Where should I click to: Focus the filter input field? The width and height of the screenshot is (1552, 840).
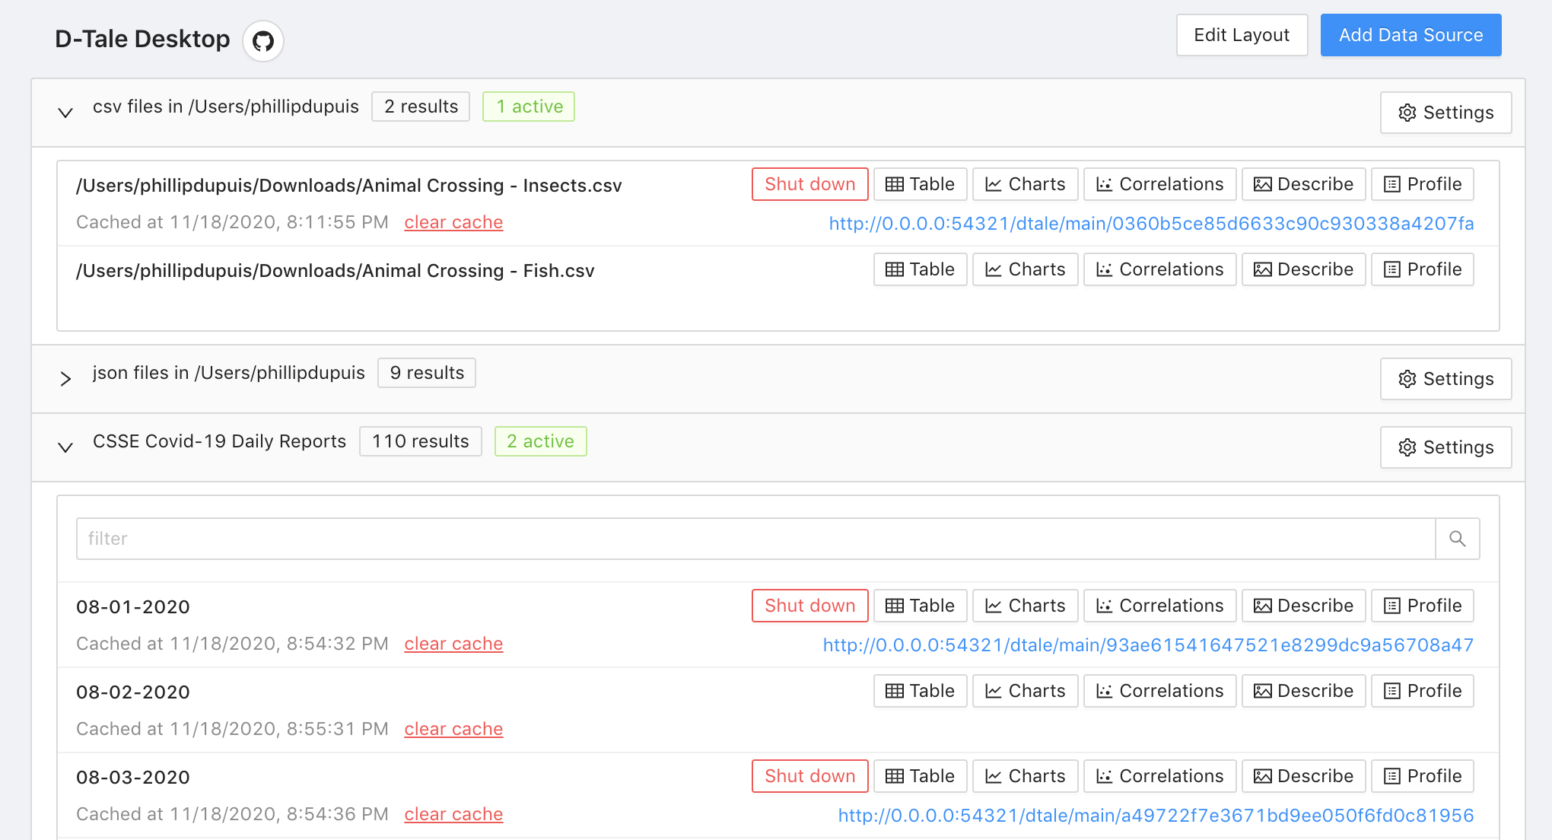[755, 539]
